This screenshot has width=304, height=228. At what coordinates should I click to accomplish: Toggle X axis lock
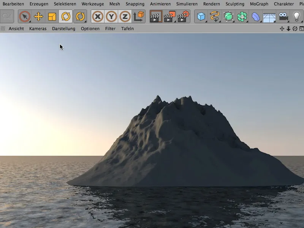click(x=98, y=16)
